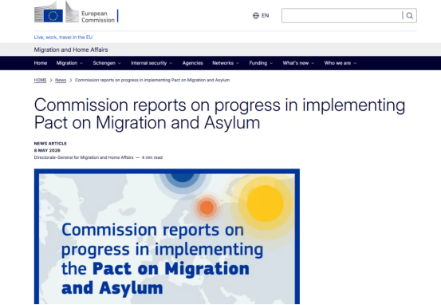The height and width of the screenshot is (305, 441).
Task: Open the Agencies menu item
Action: pos(193,63)
